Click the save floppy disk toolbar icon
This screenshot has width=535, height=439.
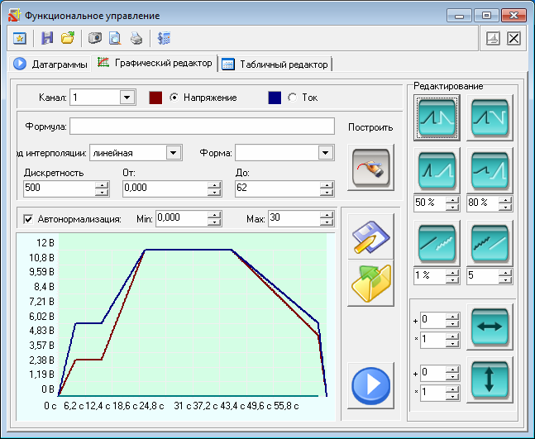tap(47, 38)
